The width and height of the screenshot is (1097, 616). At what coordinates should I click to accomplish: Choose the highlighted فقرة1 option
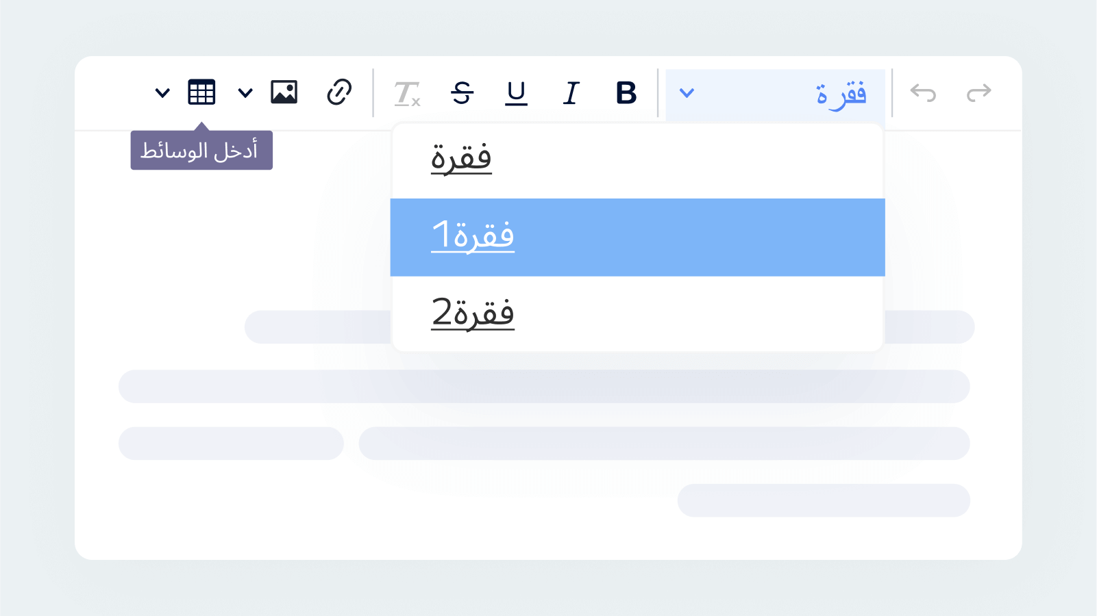(x=637, y=238)
